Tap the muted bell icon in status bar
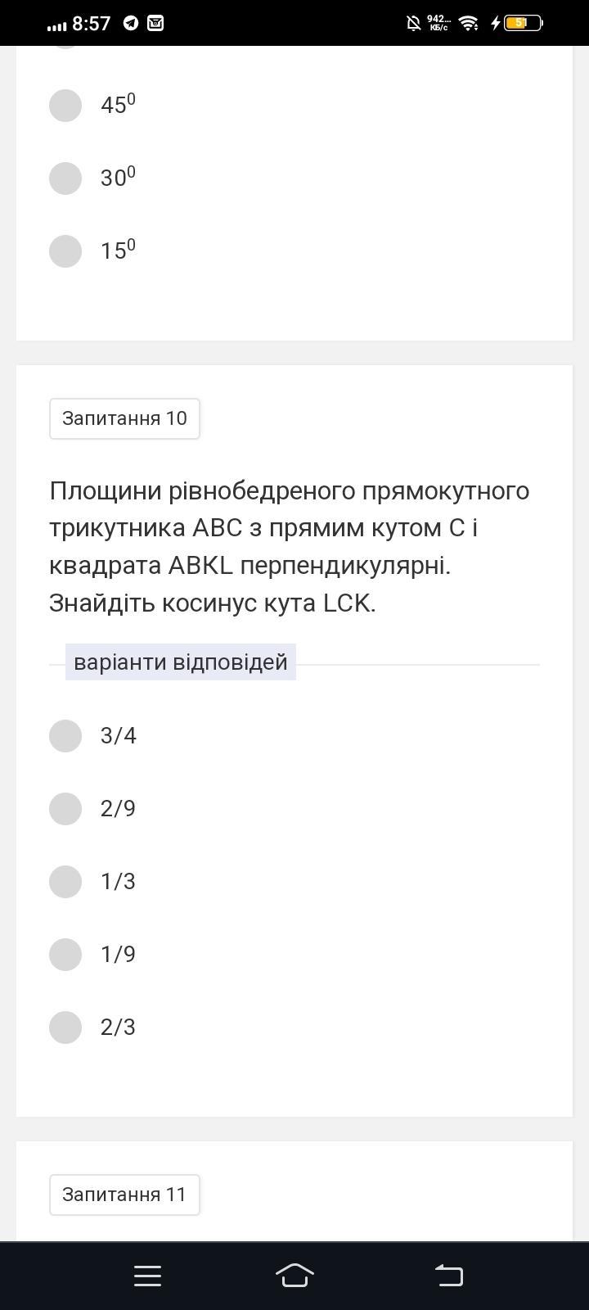 point(414,23)
